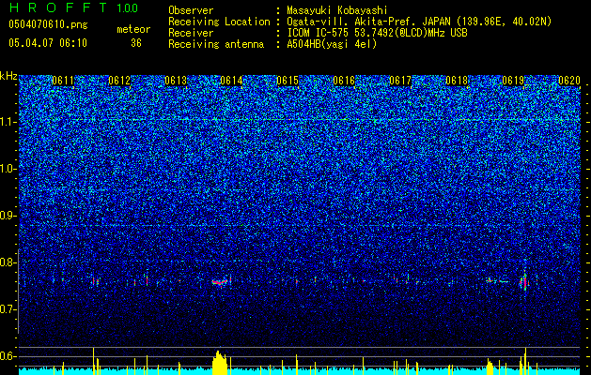Click the Observer label
The image size is (591, 375).
coord(191,10)
